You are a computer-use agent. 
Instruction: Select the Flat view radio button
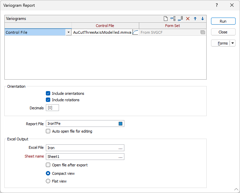48,181
